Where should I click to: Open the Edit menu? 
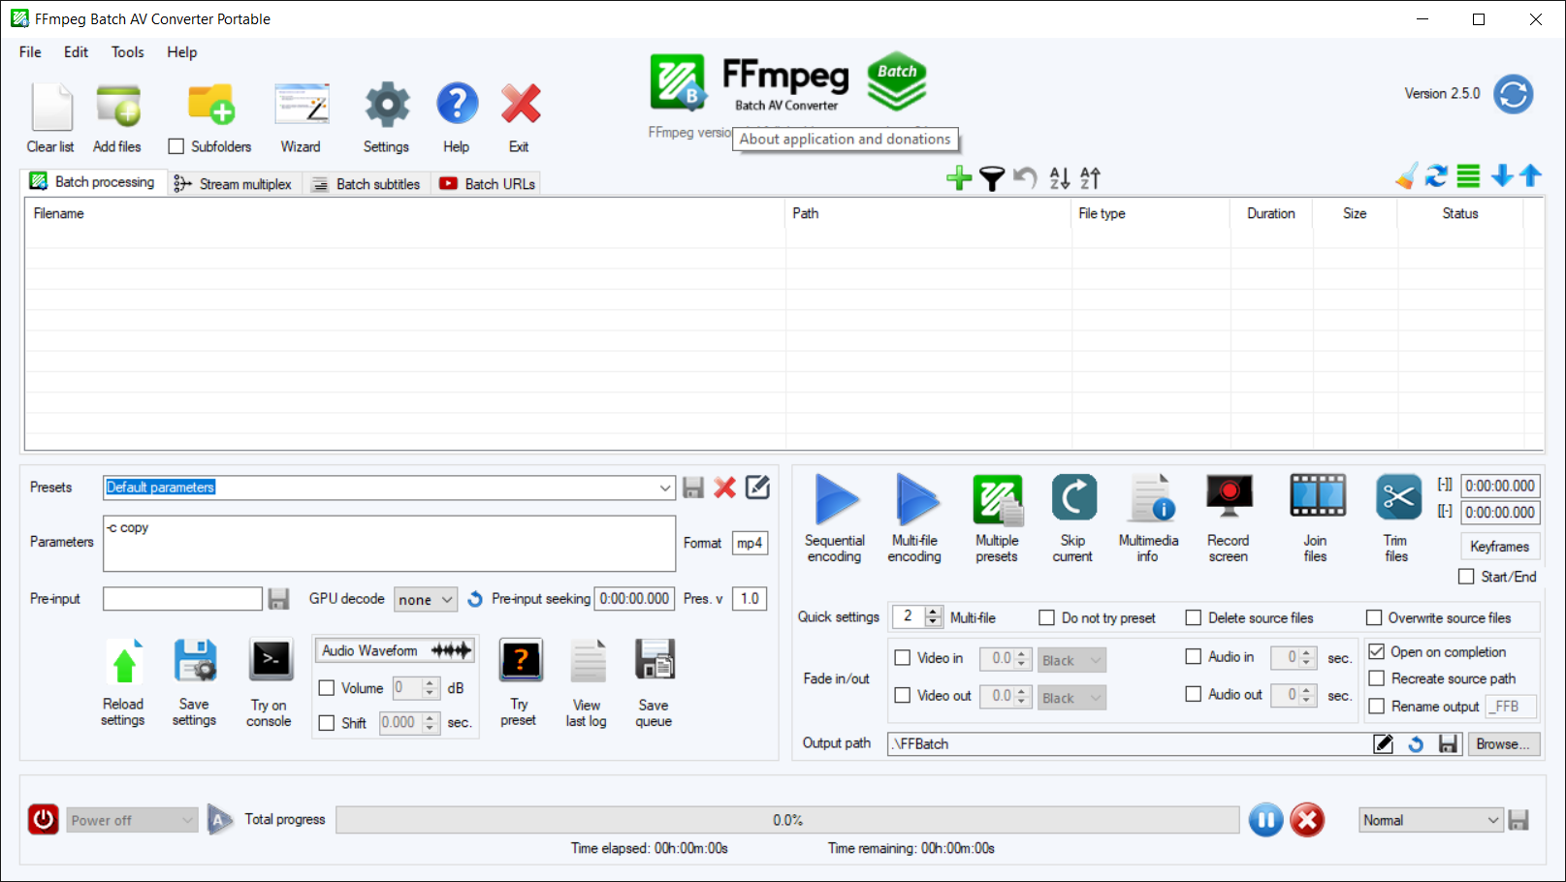point(76,52)
